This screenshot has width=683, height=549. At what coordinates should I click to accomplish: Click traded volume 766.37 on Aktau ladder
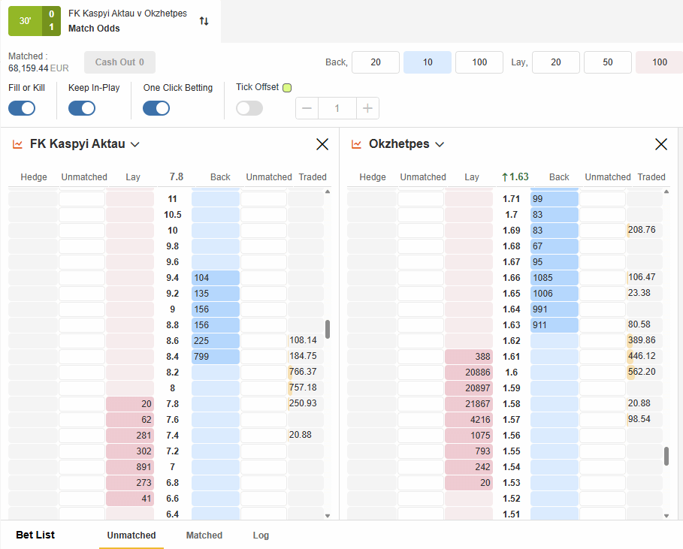coord(305,372)
